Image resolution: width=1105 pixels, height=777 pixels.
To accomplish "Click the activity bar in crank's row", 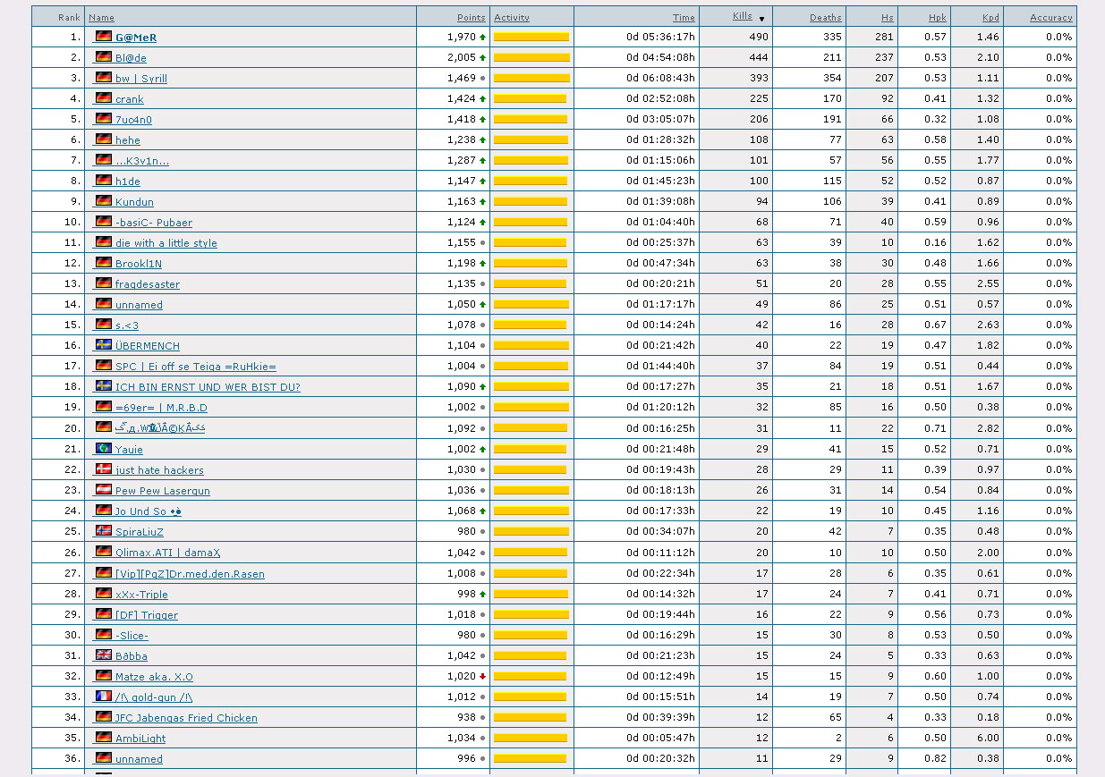I will [531, 99].
